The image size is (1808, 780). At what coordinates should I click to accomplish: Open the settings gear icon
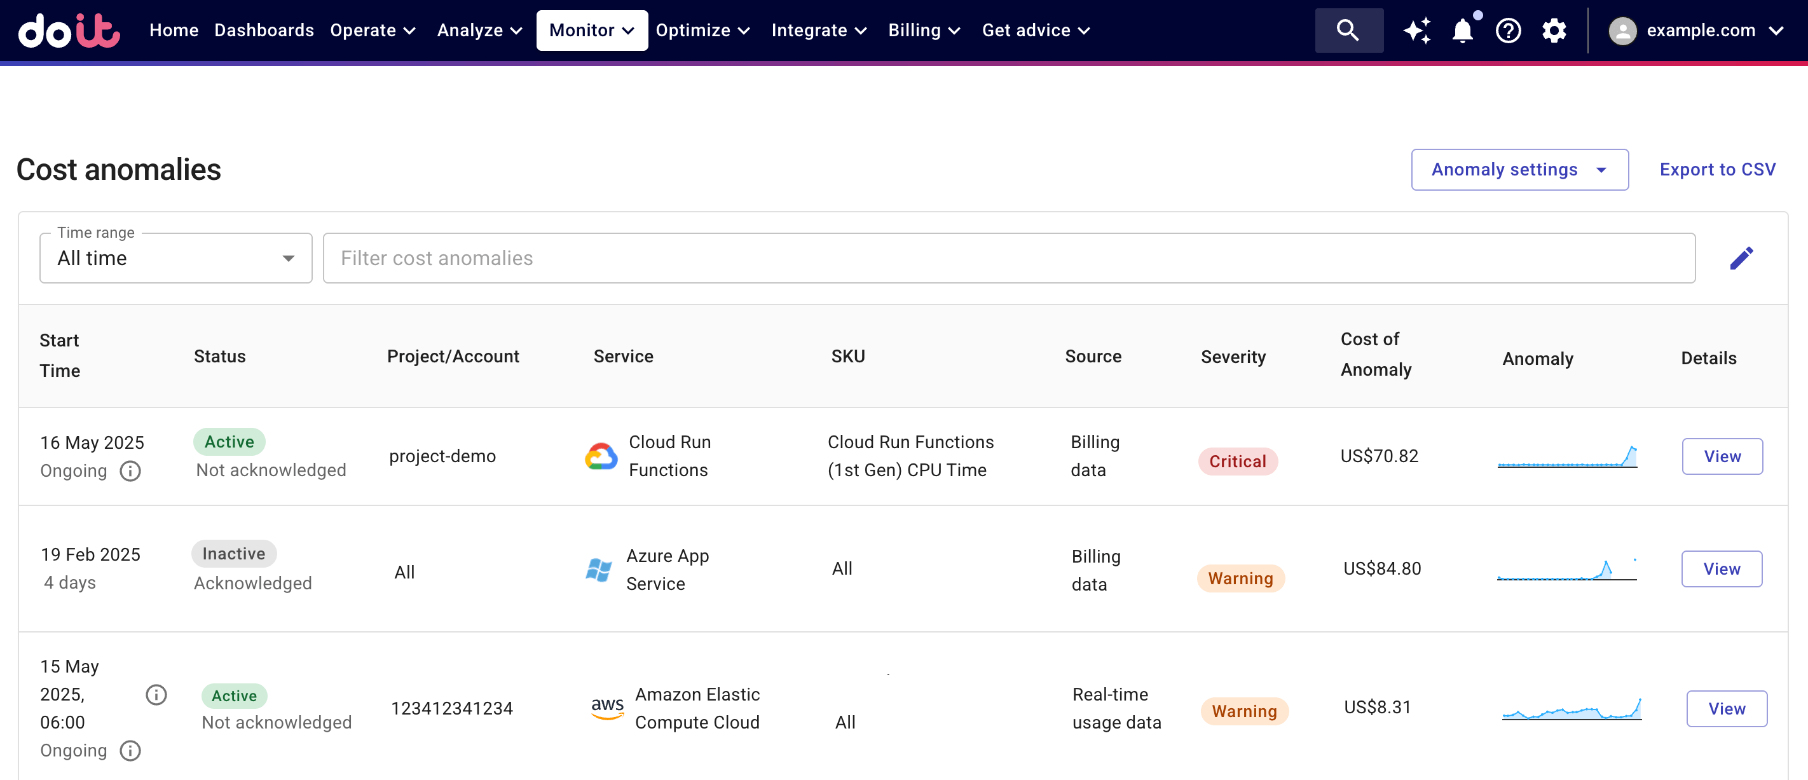[1554, 30]
